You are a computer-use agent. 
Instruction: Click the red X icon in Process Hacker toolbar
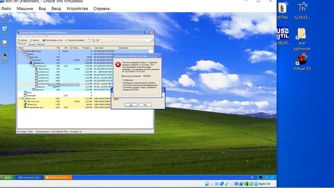(98, 40)
